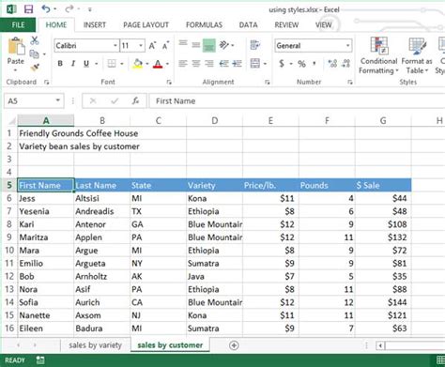This screenshot has width=445, height=367.
Task: Click the Insert Function fx button
Action: pos(135,100)
